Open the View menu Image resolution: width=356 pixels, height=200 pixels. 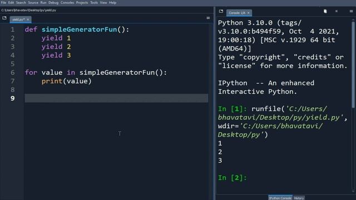pyautogui.click(x=103, y=3)
